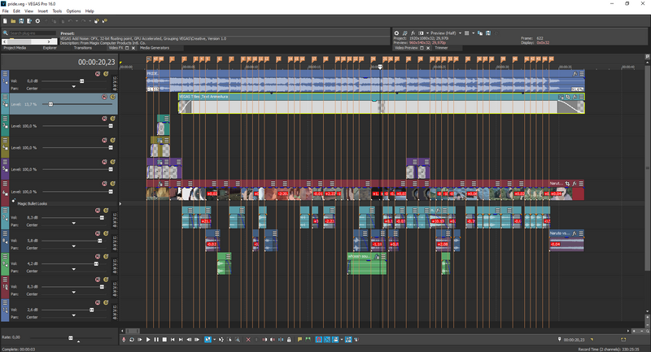Open the Video Preview properties gear icon

point(396,33)
